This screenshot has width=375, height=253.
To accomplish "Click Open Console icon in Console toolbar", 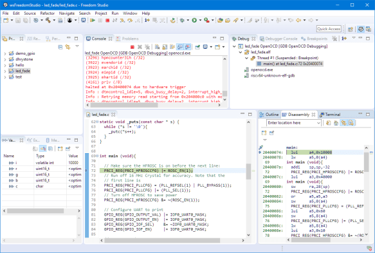I will 217,47.
